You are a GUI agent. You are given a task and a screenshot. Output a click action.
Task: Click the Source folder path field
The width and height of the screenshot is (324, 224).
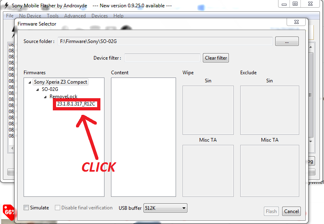[x=165, y=41]
